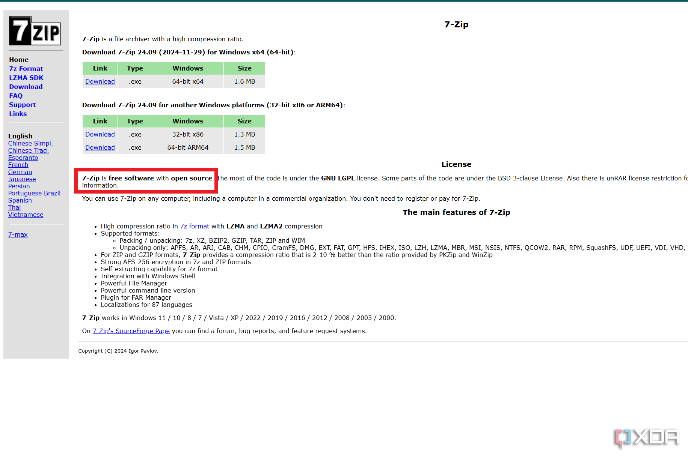Download the 64-bit ARM64 exe installer

coord(100,147)
